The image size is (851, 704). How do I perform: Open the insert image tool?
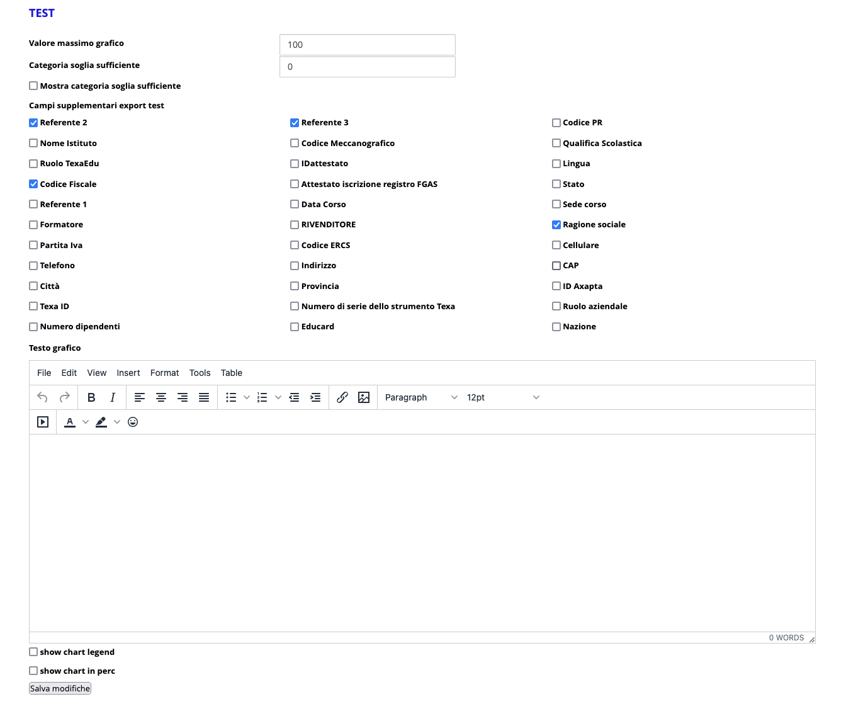[x=364, y=397]
